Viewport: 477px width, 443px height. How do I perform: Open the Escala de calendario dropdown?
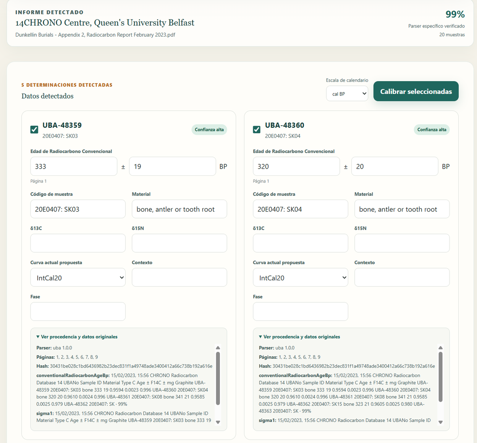[347, 94]
